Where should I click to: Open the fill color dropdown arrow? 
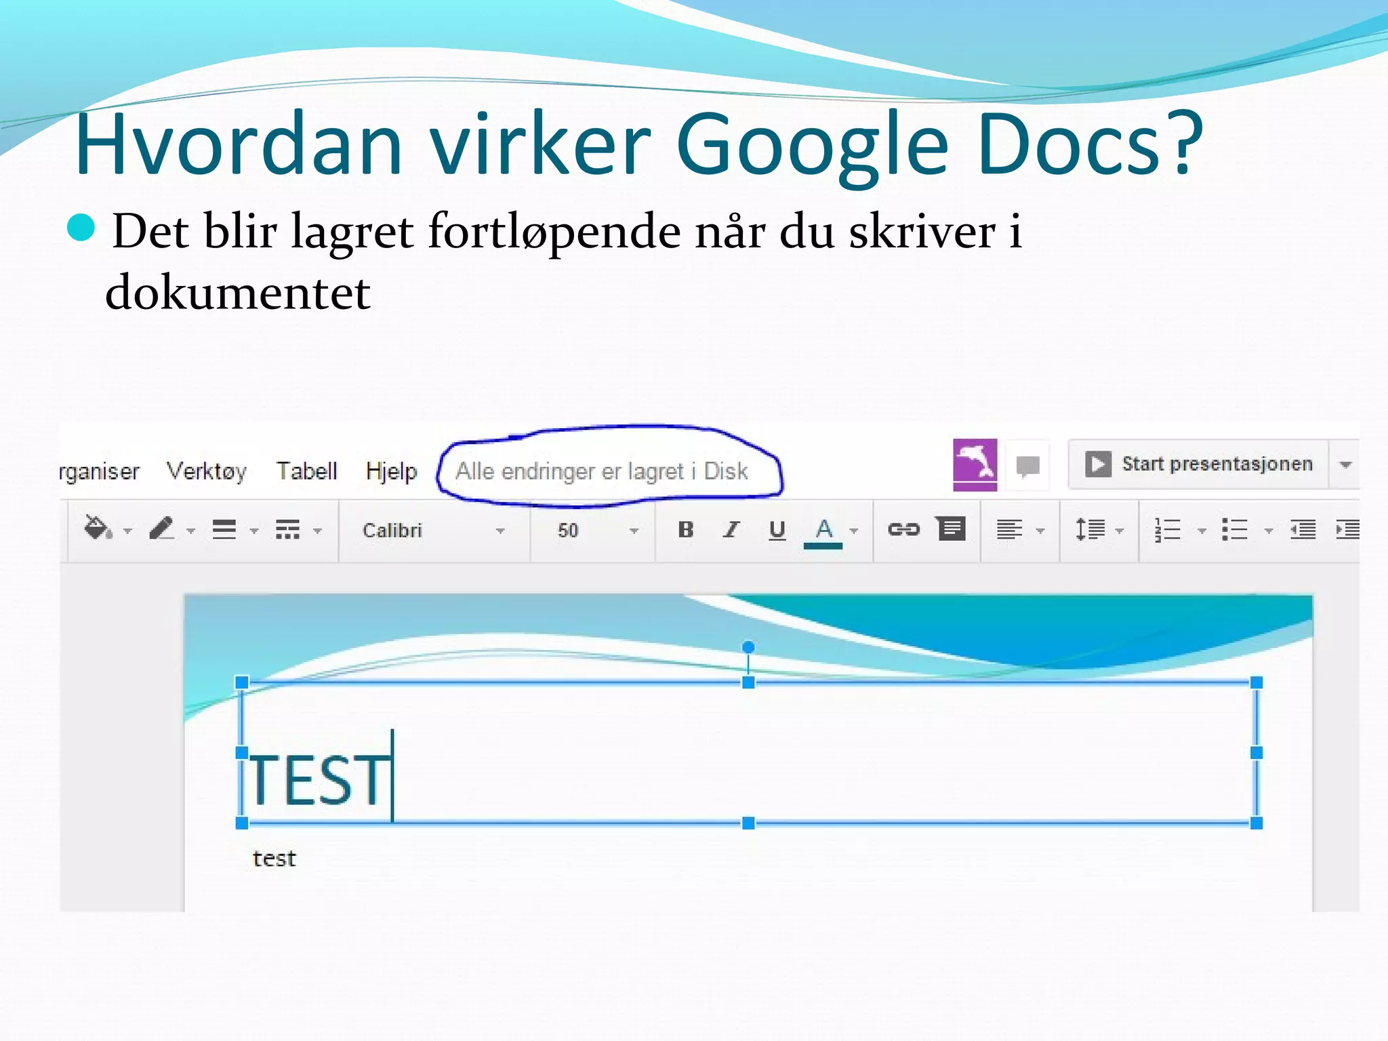pyautogui.click(x=127, y=531)
